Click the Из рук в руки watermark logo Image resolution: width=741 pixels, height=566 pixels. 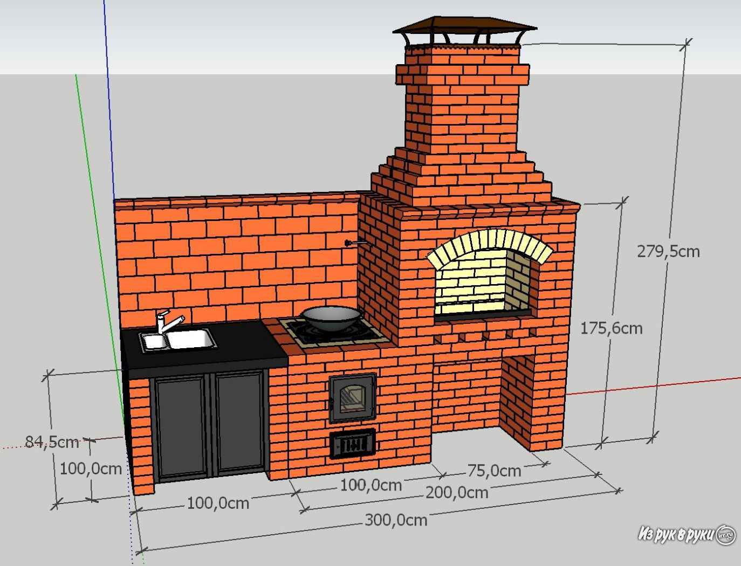pyautogui.click(x=686, y=534)
